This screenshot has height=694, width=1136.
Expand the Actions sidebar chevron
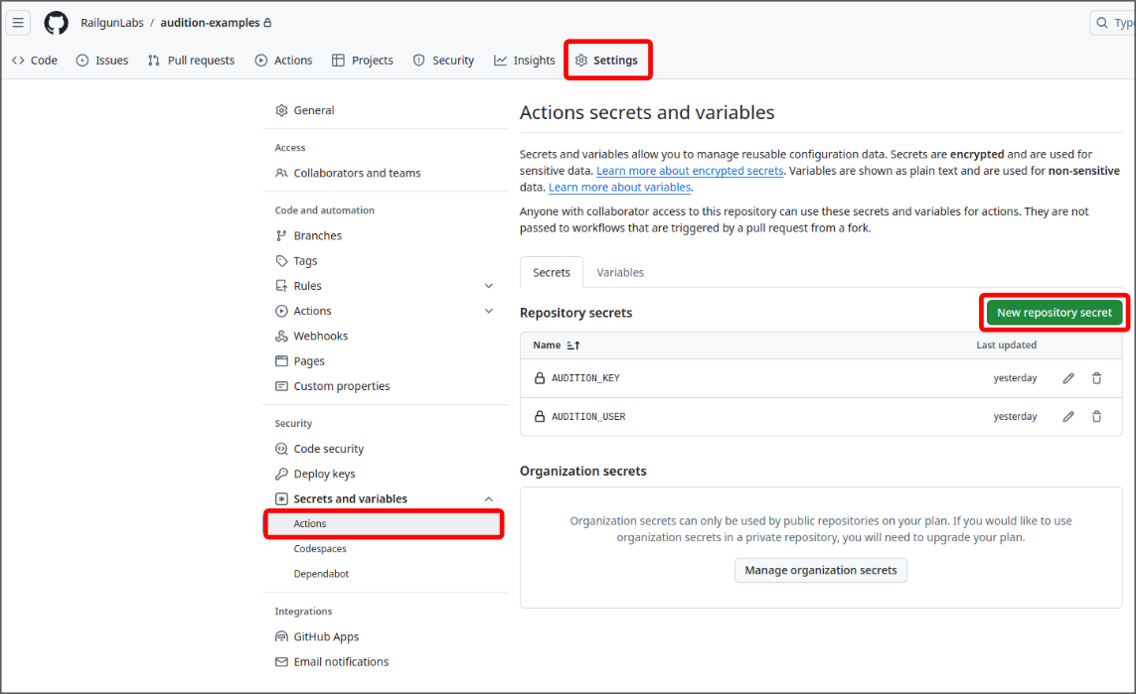(488, 311)
